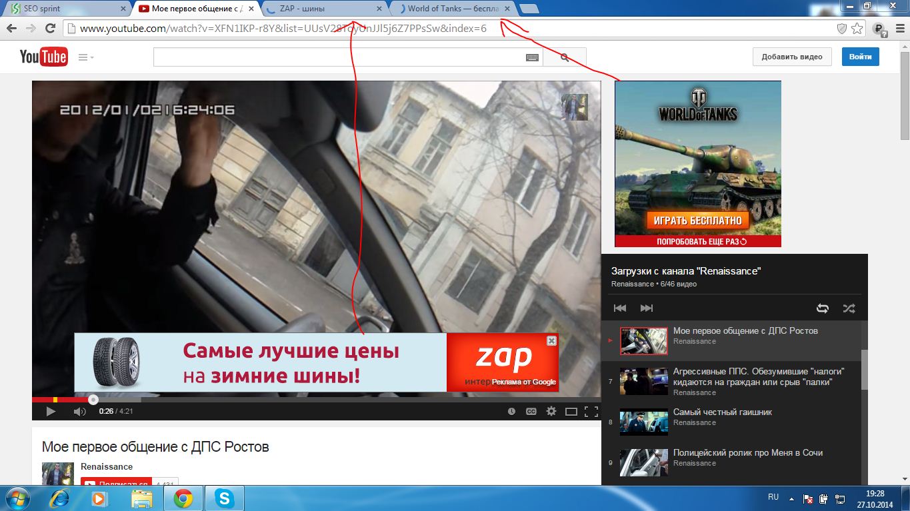Viewport: 910px width, 511px height.
Task: Launch Internet Explorer from taskbar
Action: point(59,498)
